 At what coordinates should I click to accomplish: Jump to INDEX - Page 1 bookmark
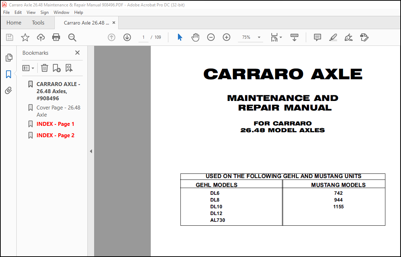[x=55, y=124]
